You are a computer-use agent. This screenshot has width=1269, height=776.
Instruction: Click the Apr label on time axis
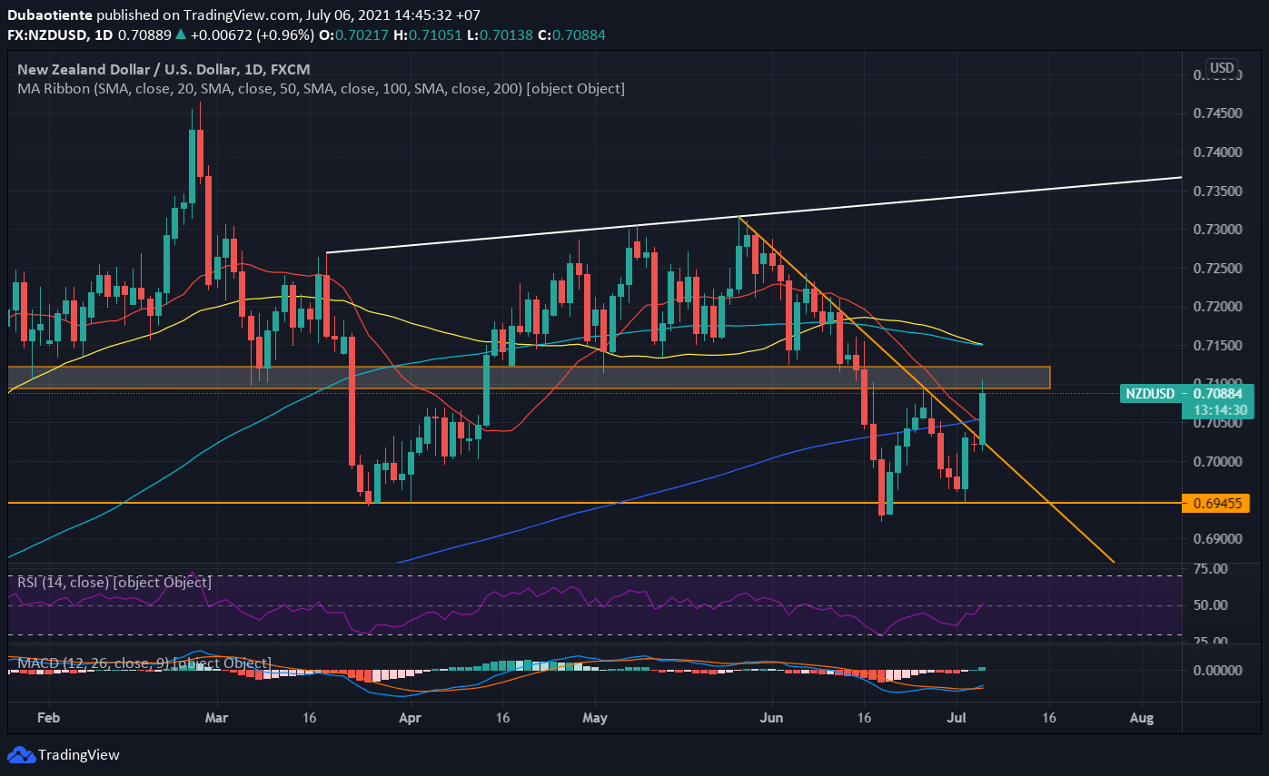point(411,718)
